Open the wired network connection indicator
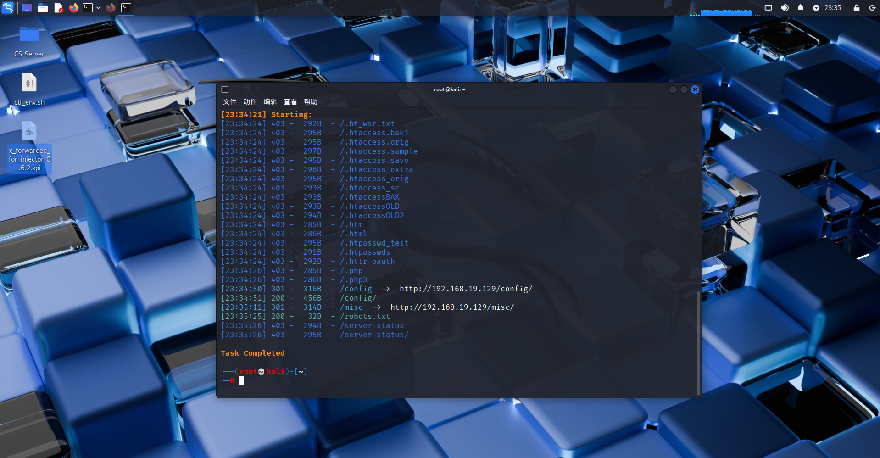The width and height of the screenshot is (880, 458). click(768, 8)
